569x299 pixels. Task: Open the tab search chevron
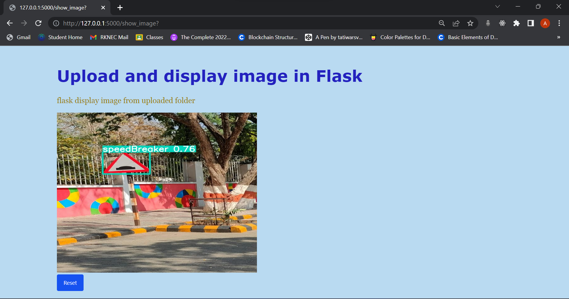[x=498, y=6]
